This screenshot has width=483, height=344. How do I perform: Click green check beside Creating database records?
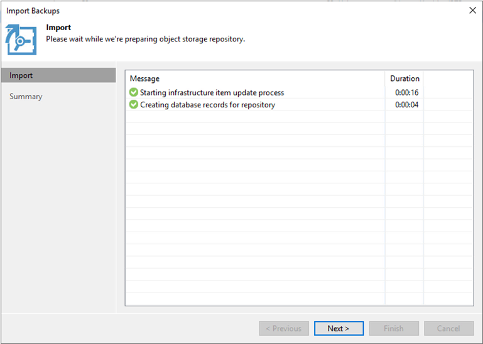[x=134, y=105]
